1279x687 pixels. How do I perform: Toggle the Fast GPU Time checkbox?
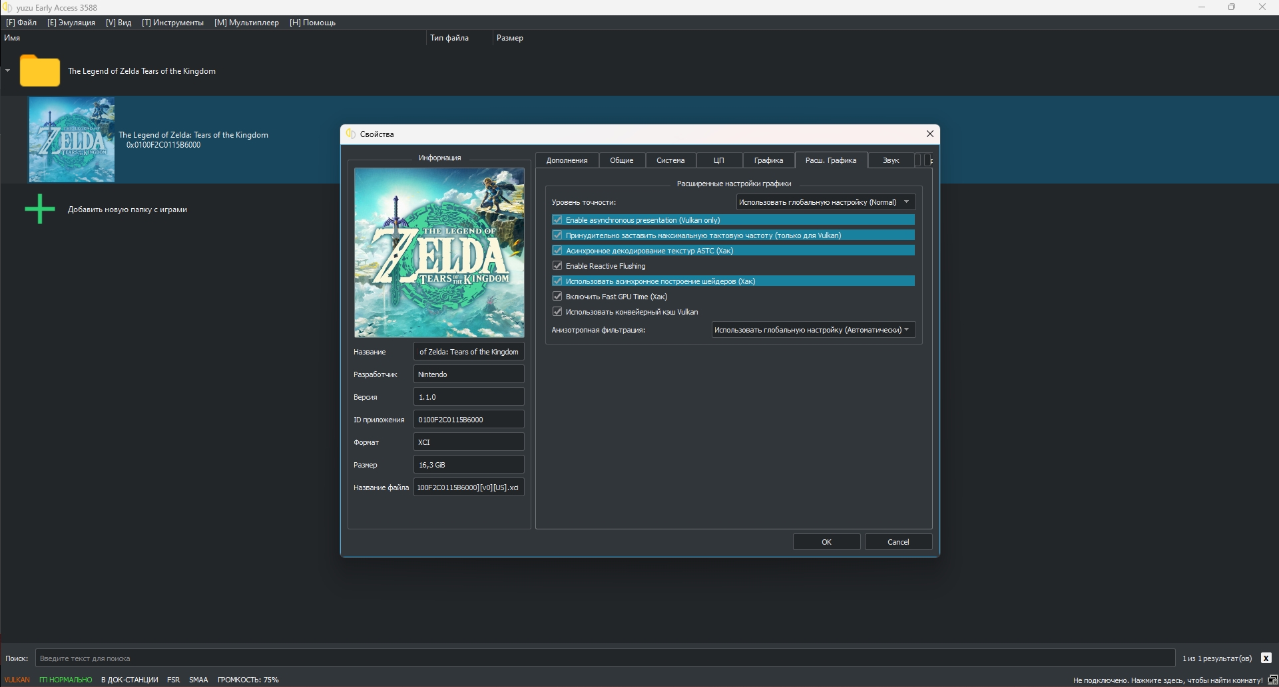(557, 296)
